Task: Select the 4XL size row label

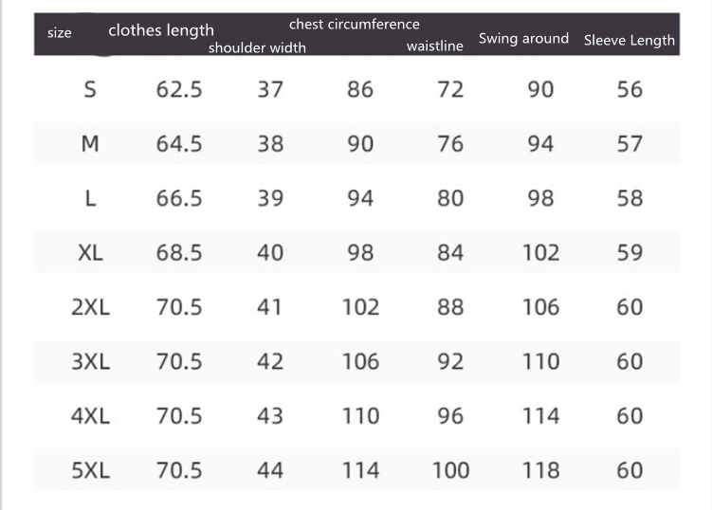Action: point(90,415)
